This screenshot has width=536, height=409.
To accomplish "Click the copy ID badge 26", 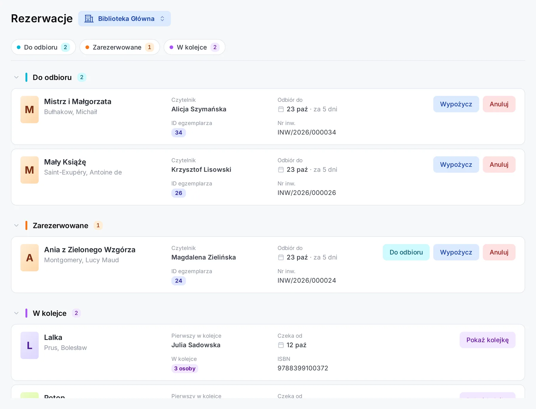I will pyautogui.click(x=179, y=193).
